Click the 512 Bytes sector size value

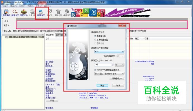(150, 78)
